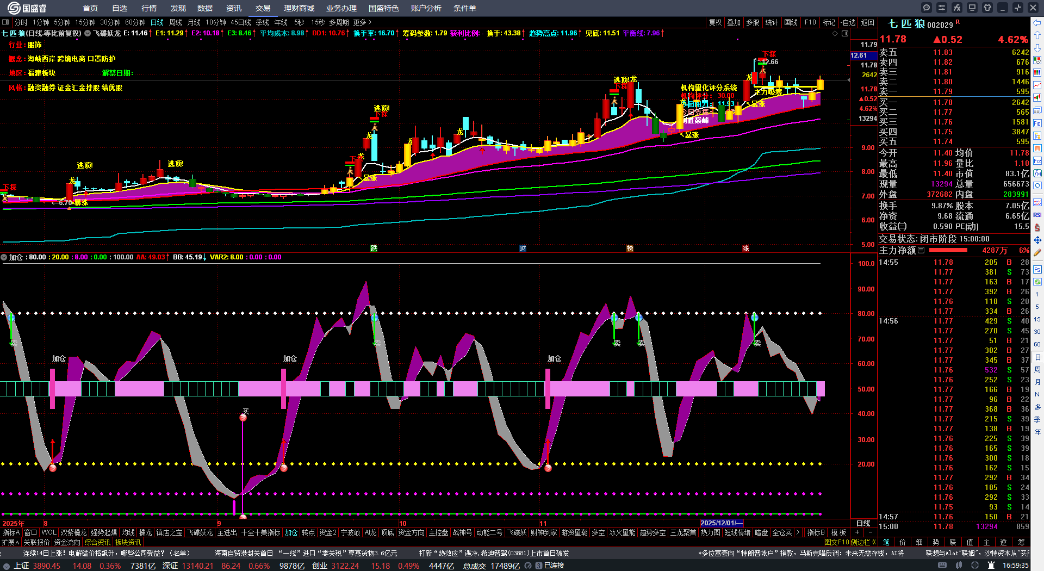
Task: Open the shirt-shaped skin theme icon
Action: coord(987,8)
